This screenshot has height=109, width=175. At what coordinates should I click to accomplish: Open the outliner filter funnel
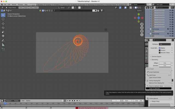(x=172, y=8)
